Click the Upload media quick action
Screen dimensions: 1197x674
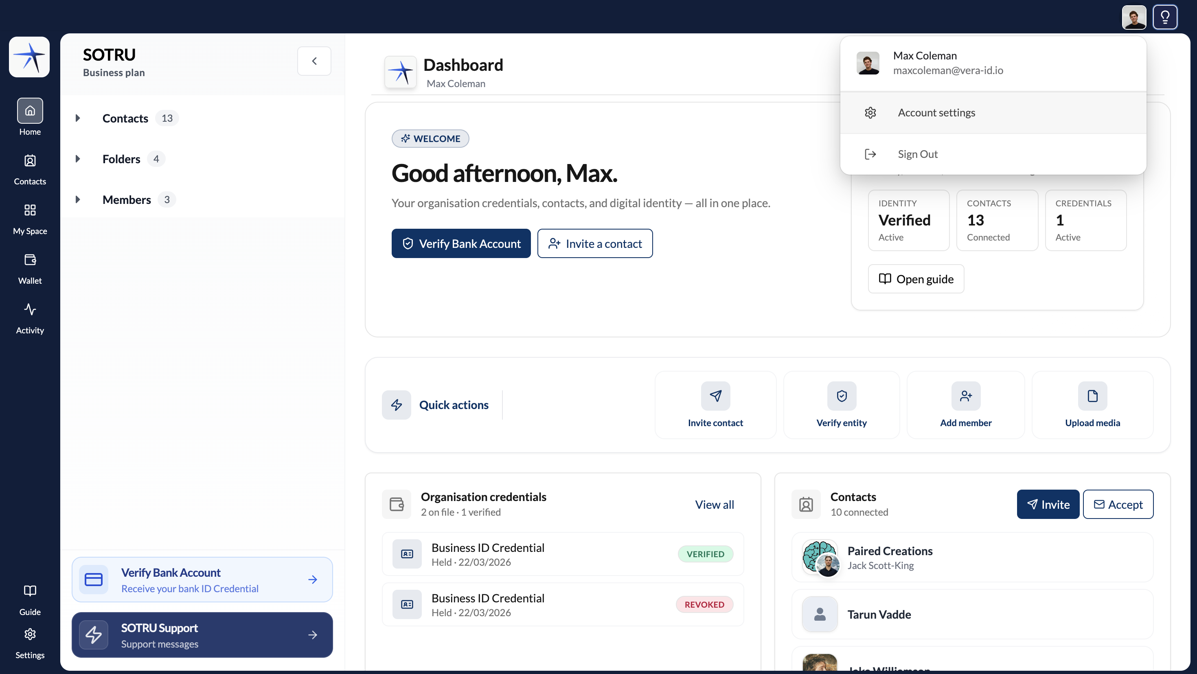click(x=1092, y=405)
